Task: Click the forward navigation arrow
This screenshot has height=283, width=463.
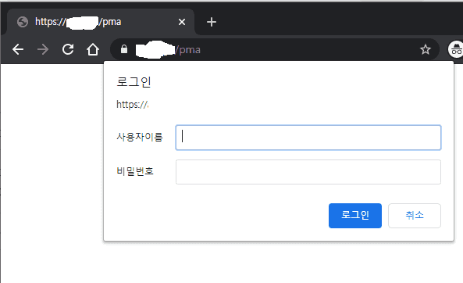Action: coord(43,49)
